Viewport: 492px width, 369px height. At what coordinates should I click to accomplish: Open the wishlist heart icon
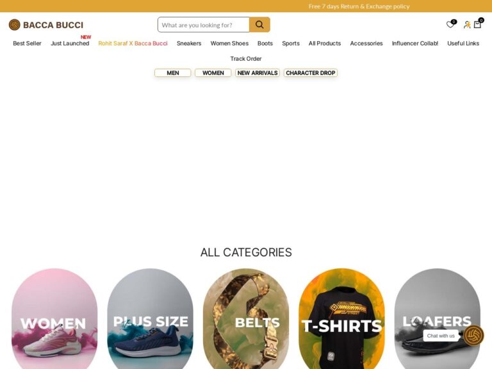[x=450, y=24]
